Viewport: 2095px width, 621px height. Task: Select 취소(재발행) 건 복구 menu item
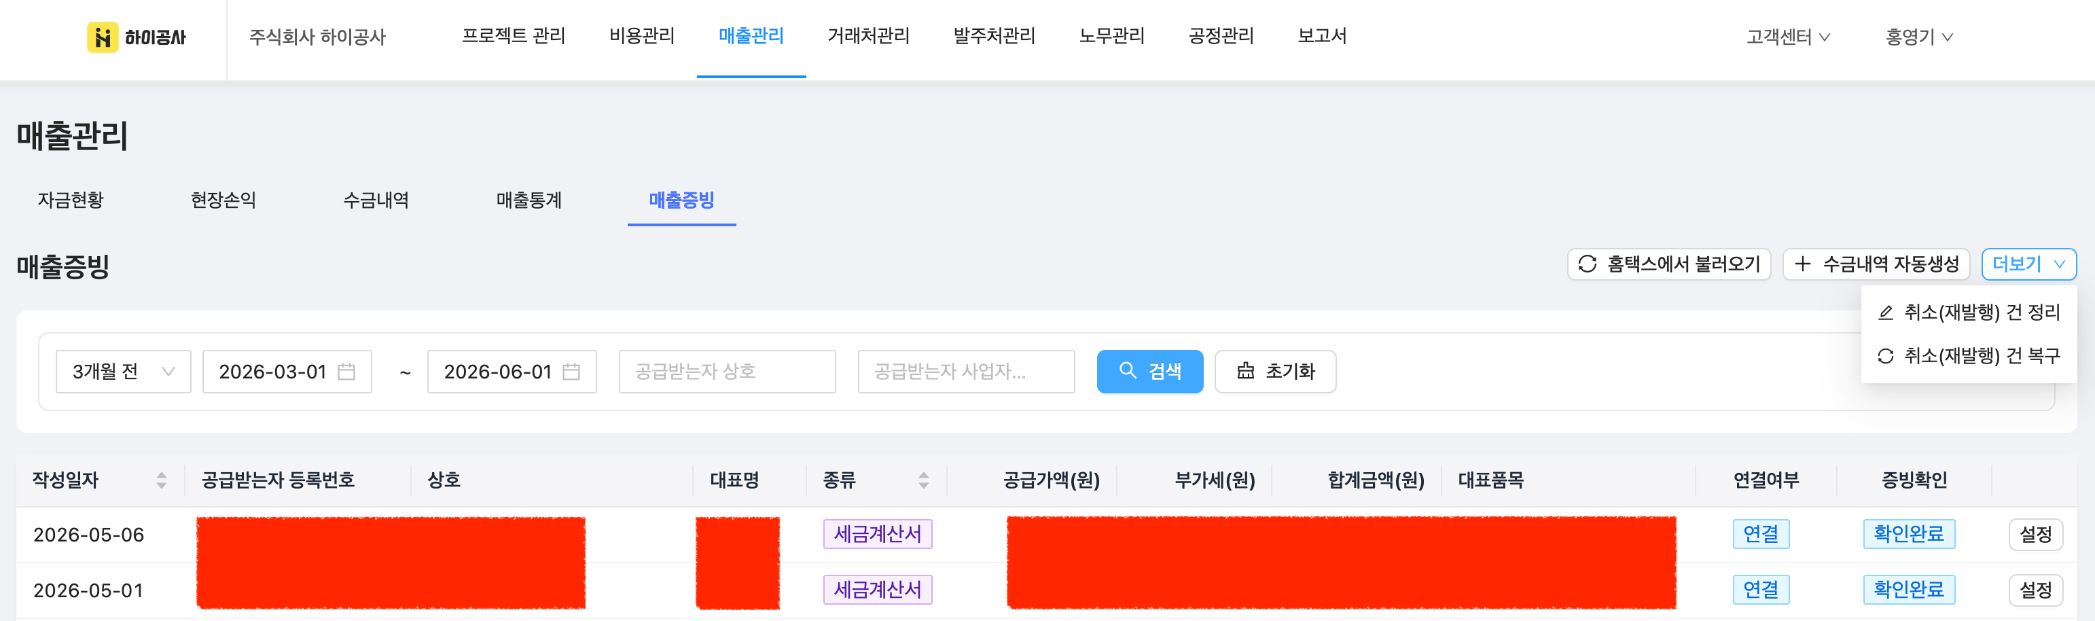point(1968,355)
